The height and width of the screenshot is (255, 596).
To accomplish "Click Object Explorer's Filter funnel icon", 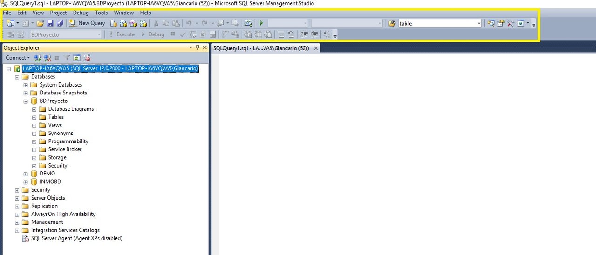I will click(67, 58).
